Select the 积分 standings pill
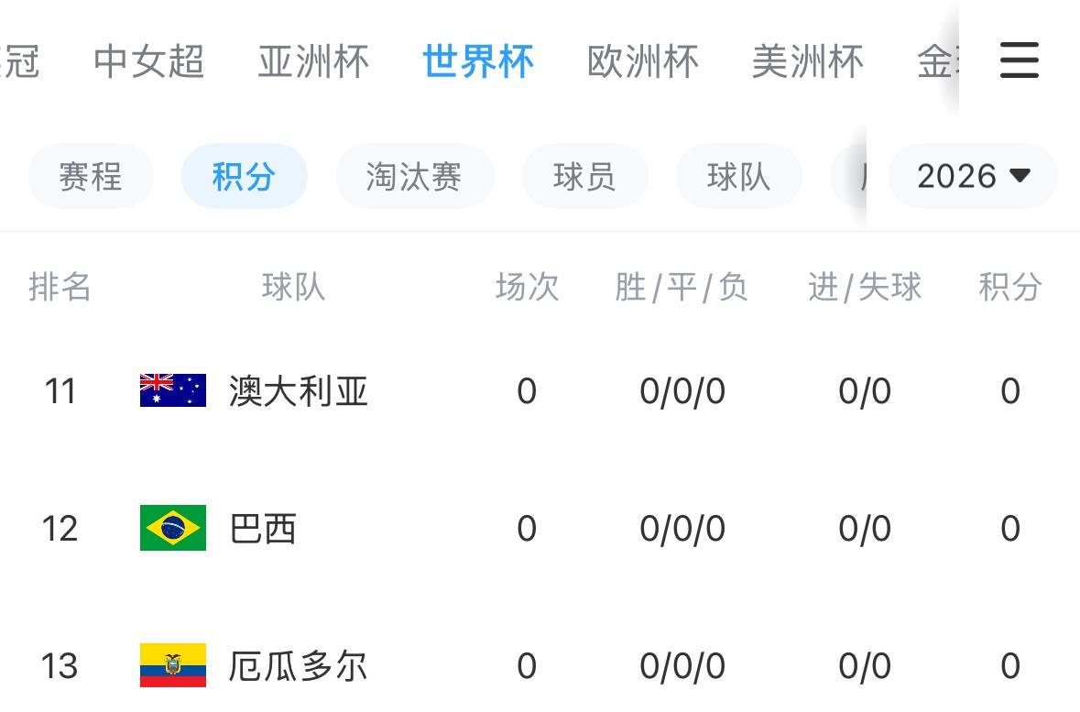The width and height of the screenshot is (1080, 712). click(244, 176)
